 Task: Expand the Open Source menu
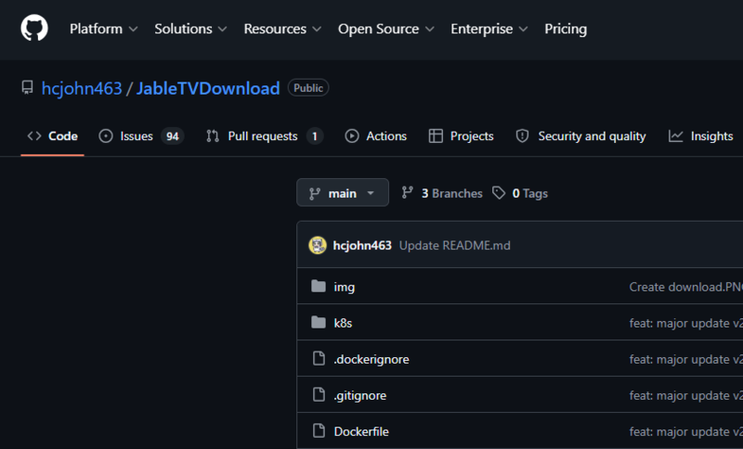pos(385,29)
